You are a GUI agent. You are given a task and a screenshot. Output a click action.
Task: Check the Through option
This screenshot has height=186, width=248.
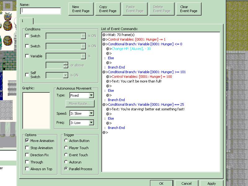pyautogui.click(x=27, y=162)
